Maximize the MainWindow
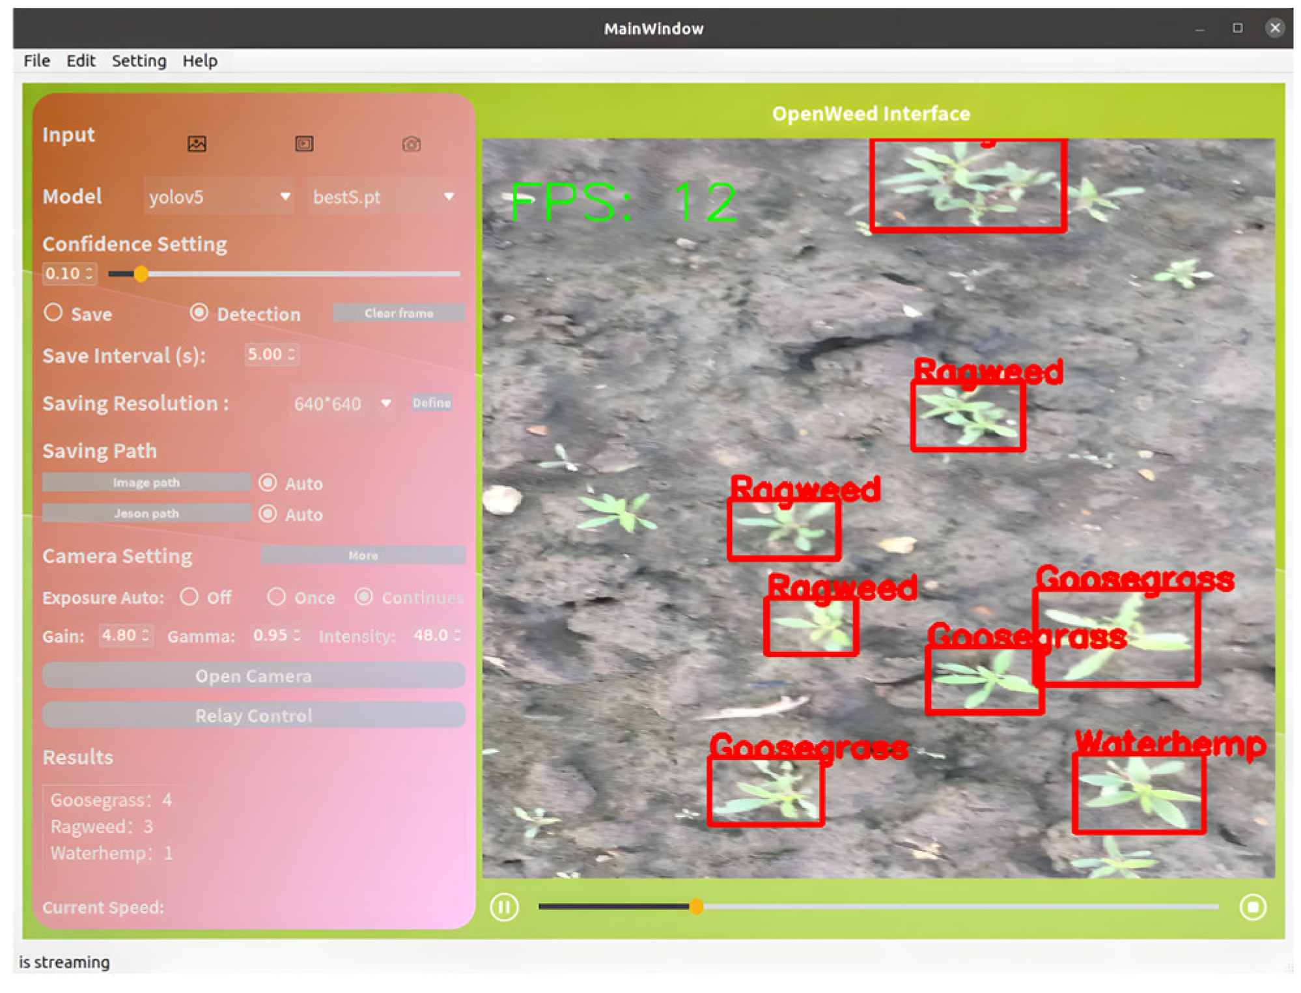The width and height of the screenshot is (1301, 993). 1237,28
